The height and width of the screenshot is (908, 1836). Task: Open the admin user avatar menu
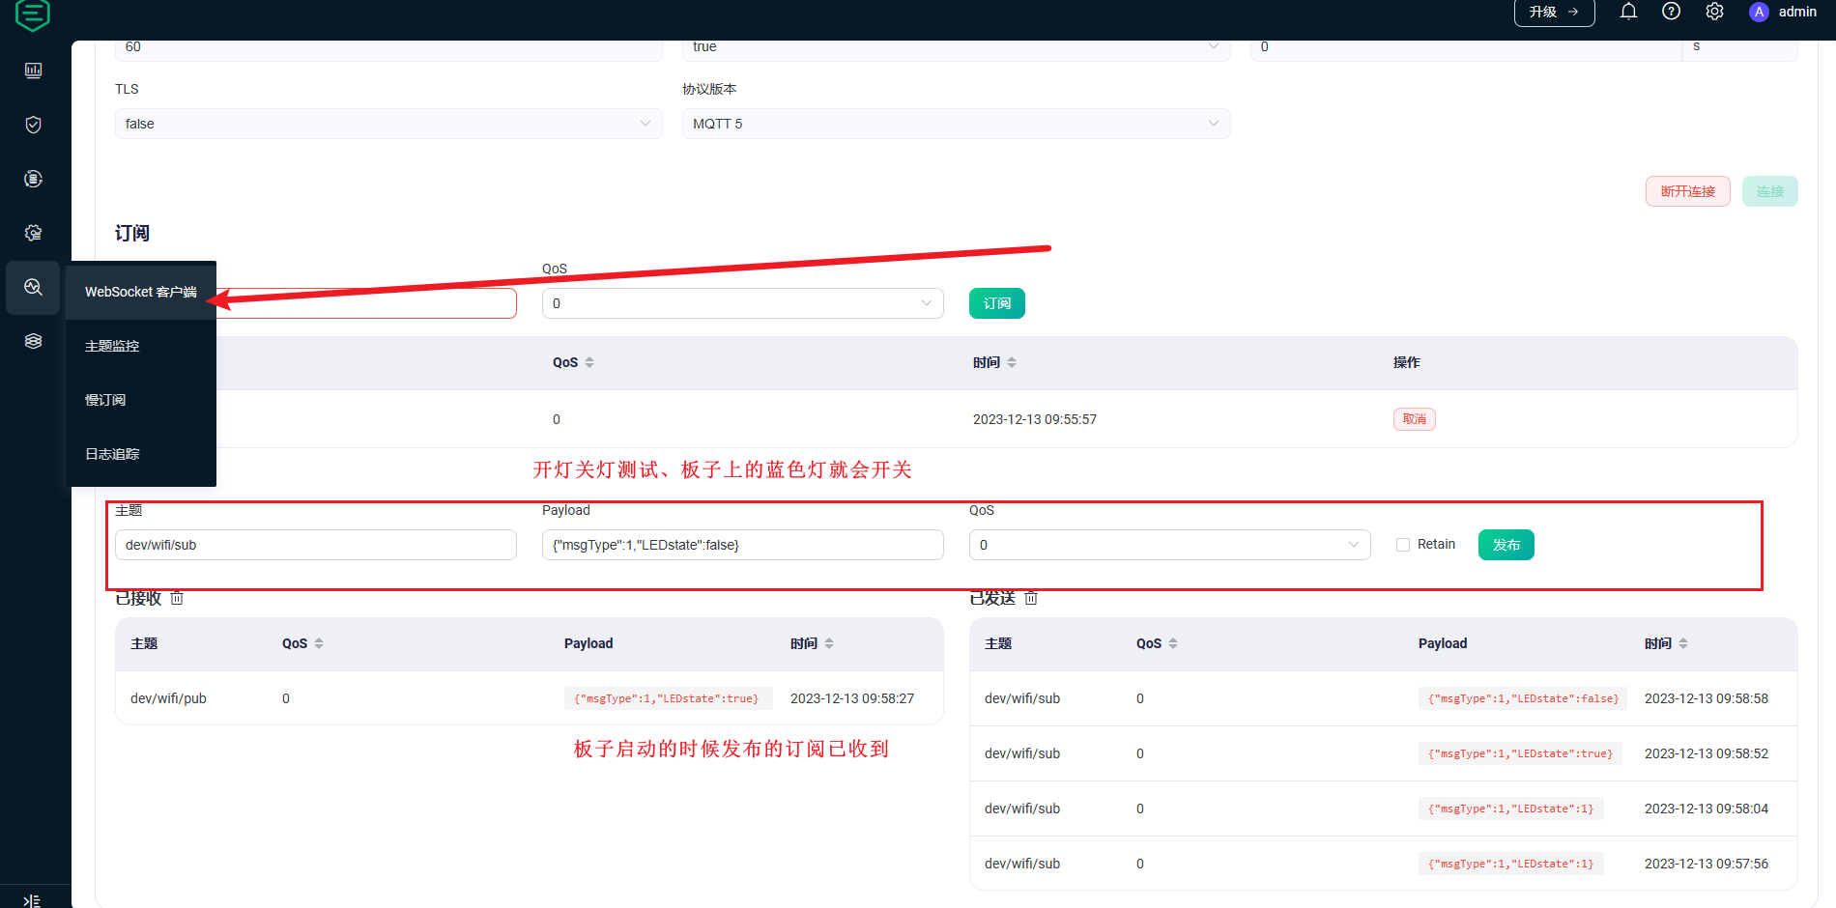[x=1783, y=12]
